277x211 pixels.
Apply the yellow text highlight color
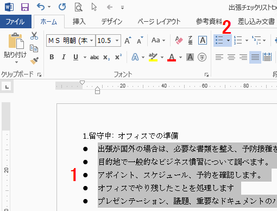pos(153,57)
